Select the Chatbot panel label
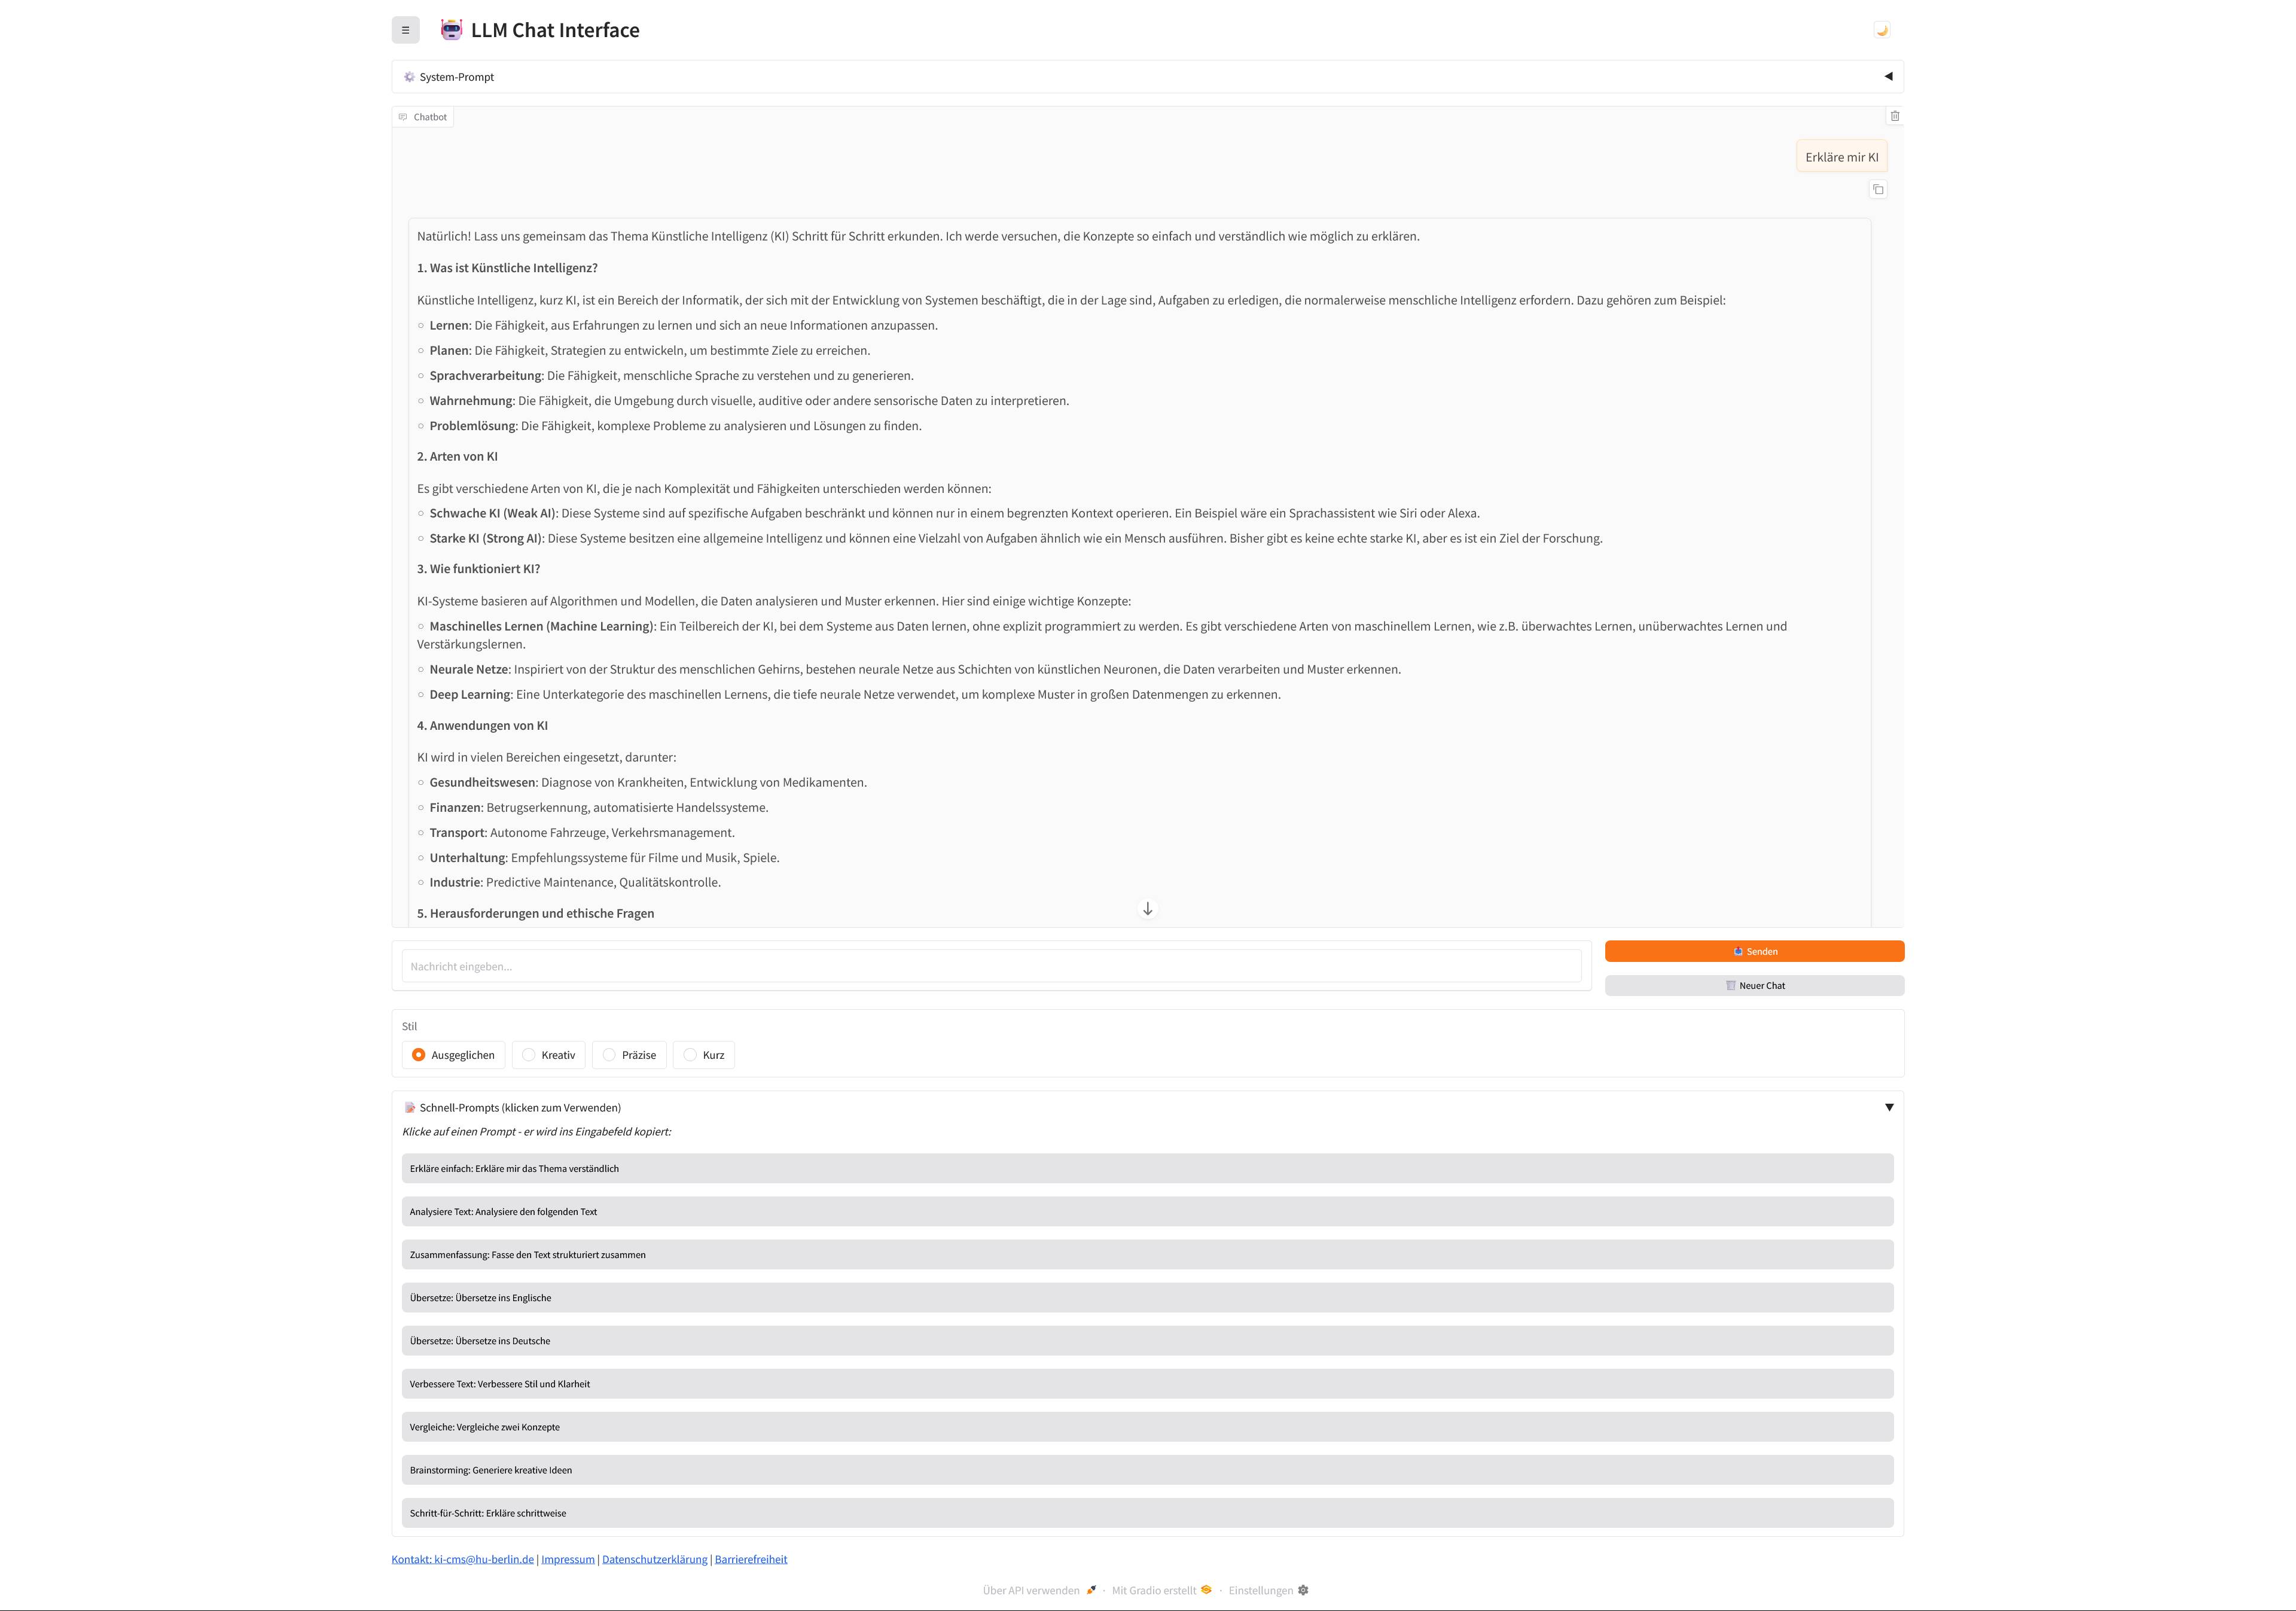2296x1611 pixels. tap(423, 116)
